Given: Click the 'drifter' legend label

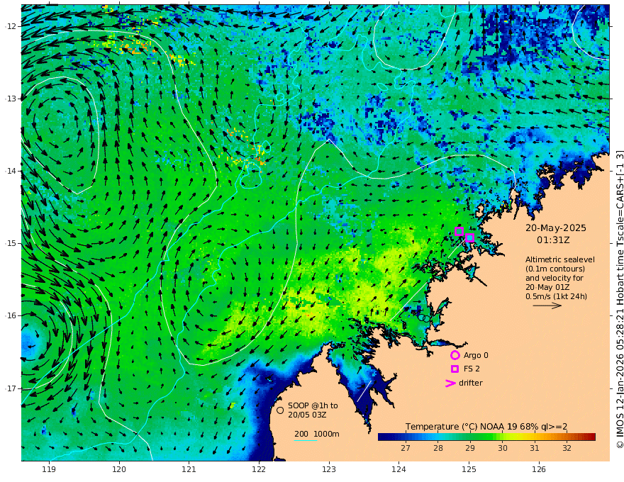Looking at the screenshot, I should click(x=470, y=383).
